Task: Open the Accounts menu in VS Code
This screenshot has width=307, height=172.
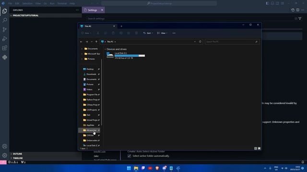Action: 4,146
